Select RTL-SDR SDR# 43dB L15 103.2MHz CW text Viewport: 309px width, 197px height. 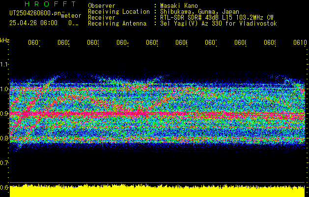tap(217, 18)
